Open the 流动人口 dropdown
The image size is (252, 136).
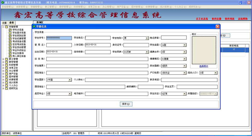click(x=215, y=73)
